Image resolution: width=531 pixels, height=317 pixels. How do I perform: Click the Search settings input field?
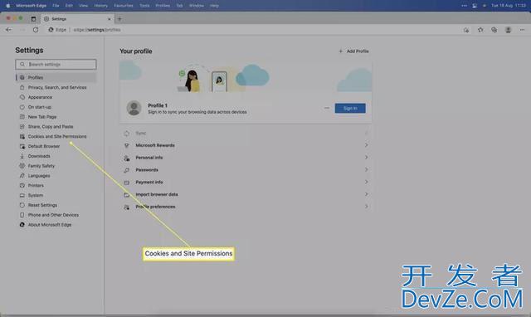56,65
